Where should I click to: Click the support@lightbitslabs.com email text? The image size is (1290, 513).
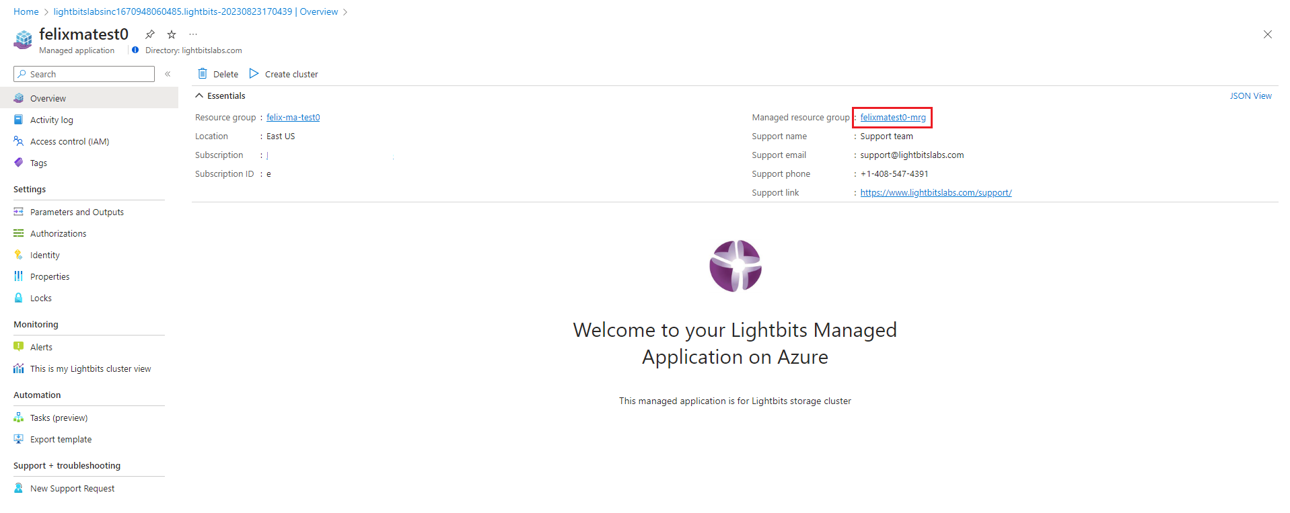coord(912,155)
